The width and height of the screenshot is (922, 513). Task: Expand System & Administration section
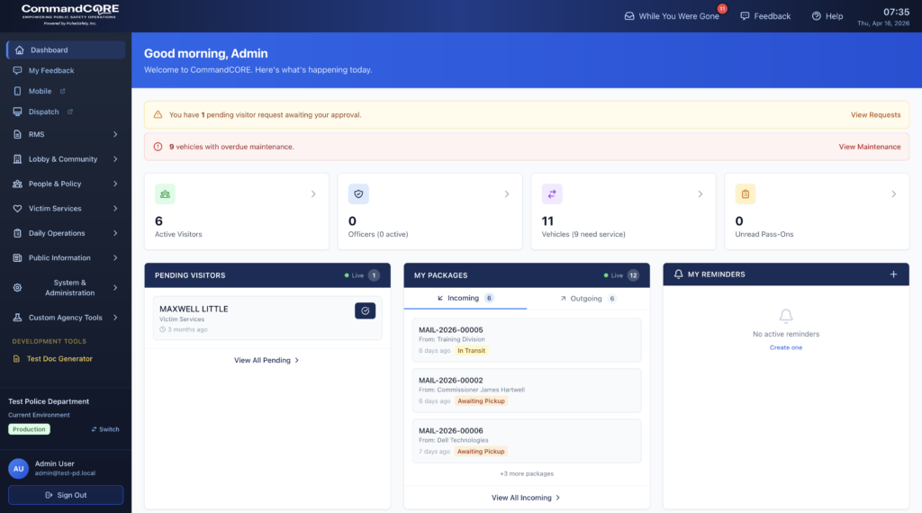[65, 288]
